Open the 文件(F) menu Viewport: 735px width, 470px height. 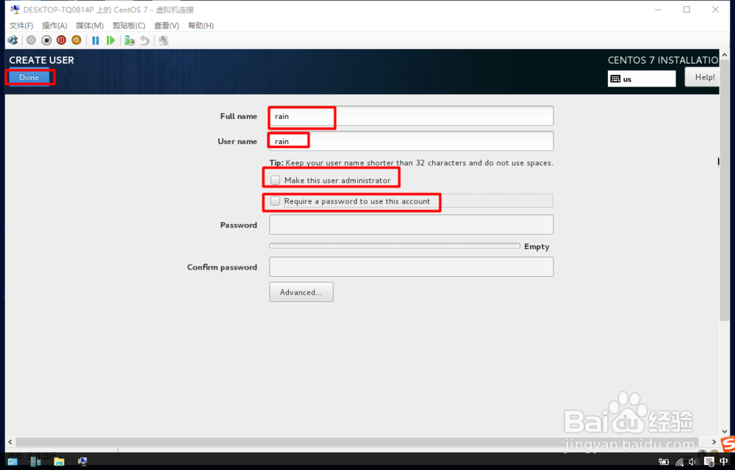[x=20, y=25]
